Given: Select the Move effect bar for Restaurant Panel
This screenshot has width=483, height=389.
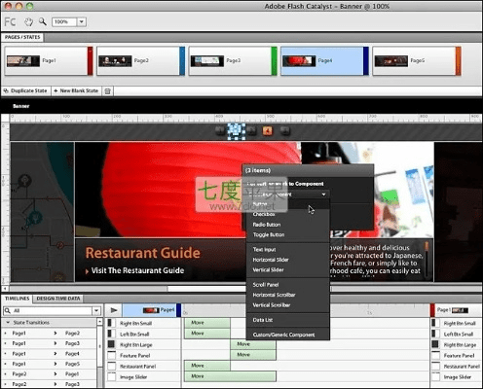Looking at the screenshot, I should tap(207, 366).
